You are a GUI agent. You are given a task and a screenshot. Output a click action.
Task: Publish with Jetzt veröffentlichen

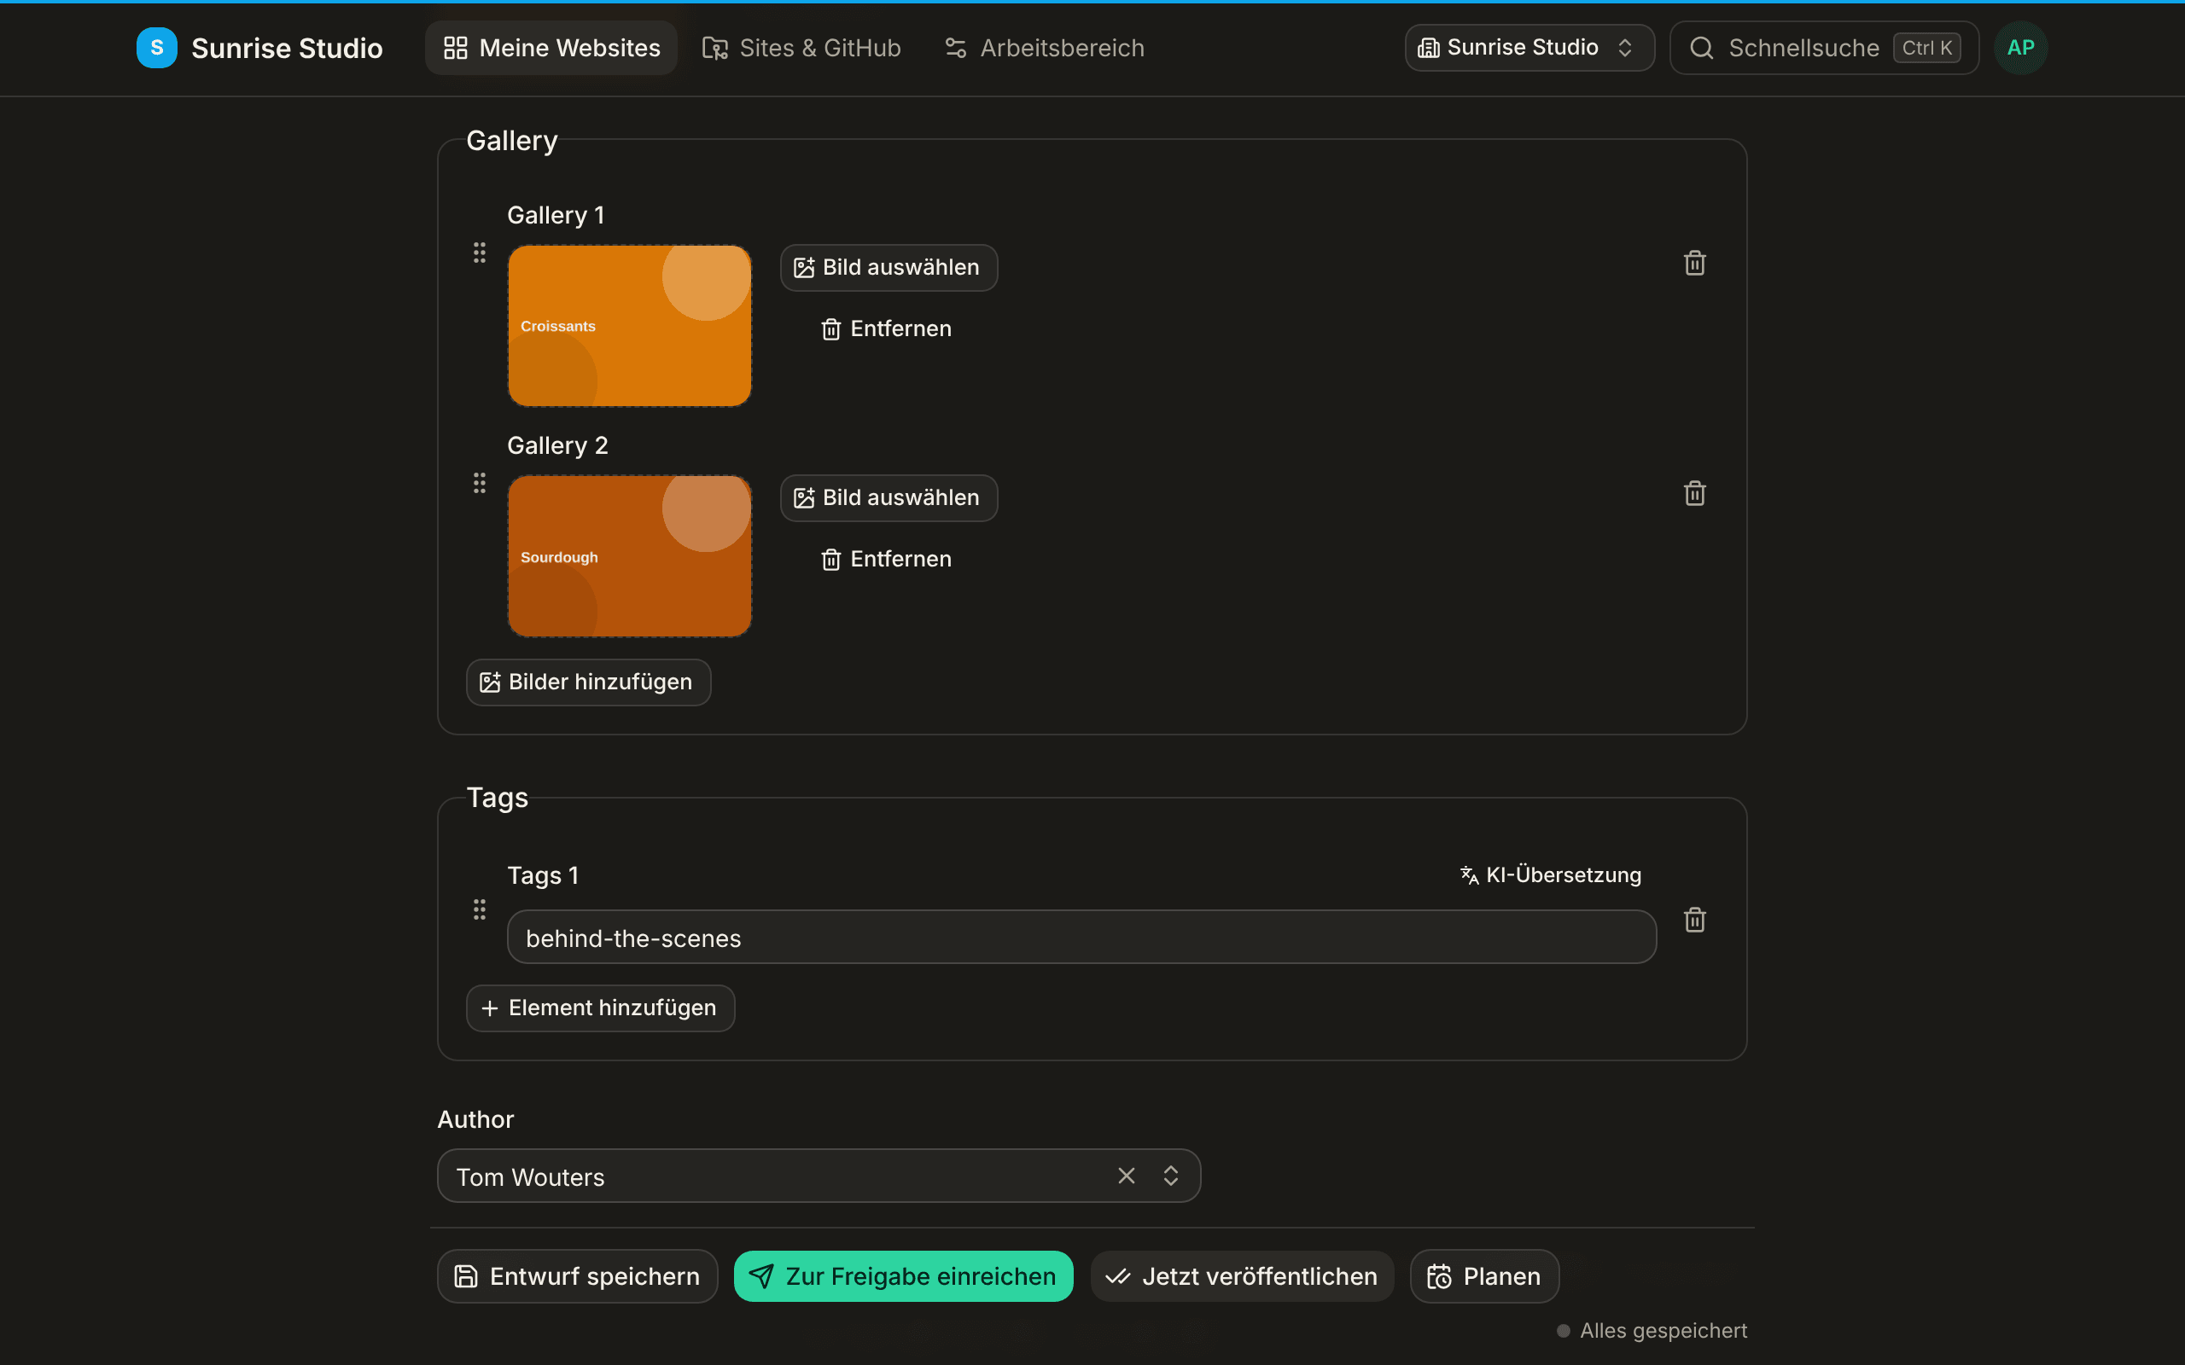click(x=1243, y=1276)
